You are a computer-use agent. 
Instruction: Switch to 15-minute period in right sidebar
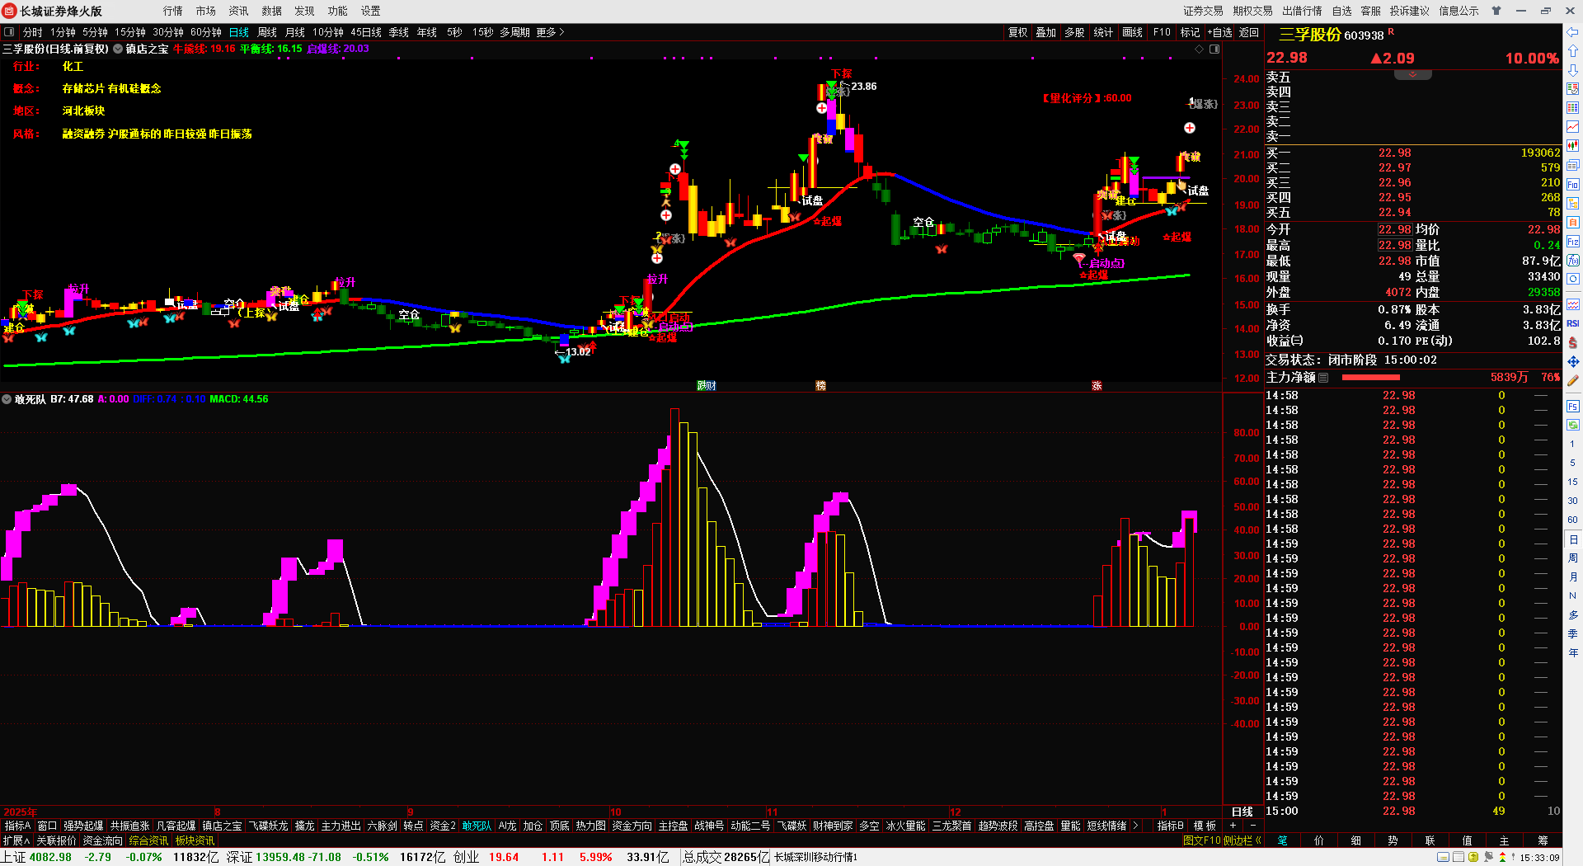(1573, 482)
